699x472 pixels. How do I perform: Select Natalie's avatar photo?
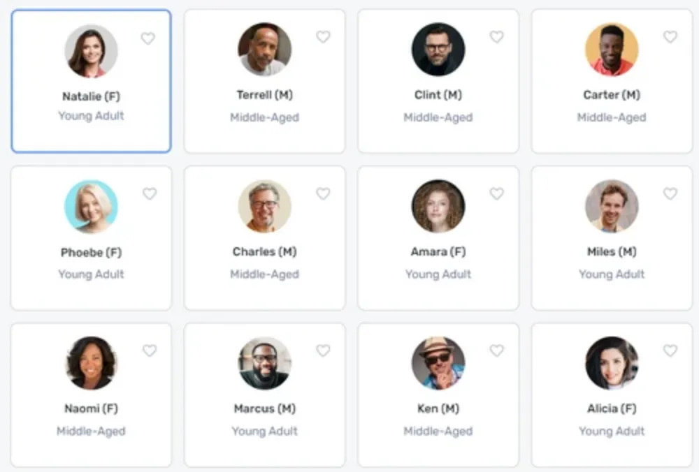point(92,51)
